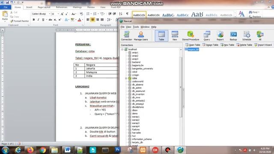Open the Report section in Navicat
The width and height of the screenshot is (274, 154).
[220, 36]
